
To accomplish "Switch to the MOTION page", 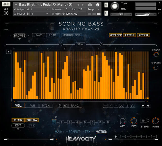I will (x=102, y=132).
